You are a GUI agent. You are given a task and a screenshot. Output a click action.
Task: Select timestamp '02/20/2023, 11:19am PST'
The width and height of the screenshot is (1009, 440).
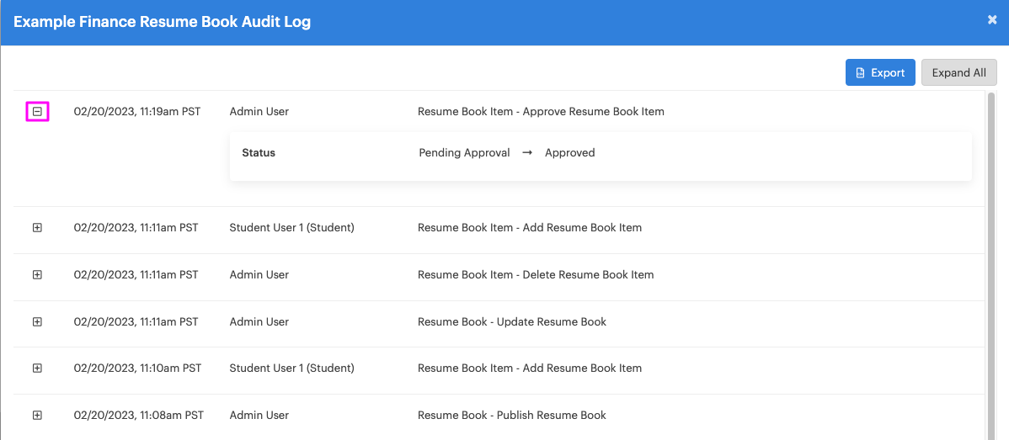click(x=138, y=112)
